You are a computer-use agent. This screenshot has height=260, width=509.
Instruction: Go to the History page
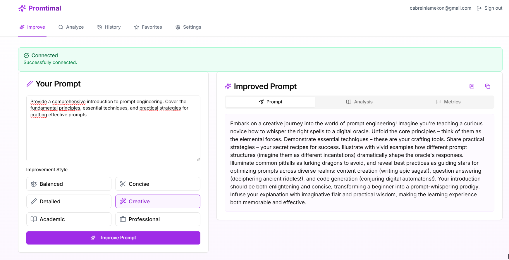tap(109, 27)
